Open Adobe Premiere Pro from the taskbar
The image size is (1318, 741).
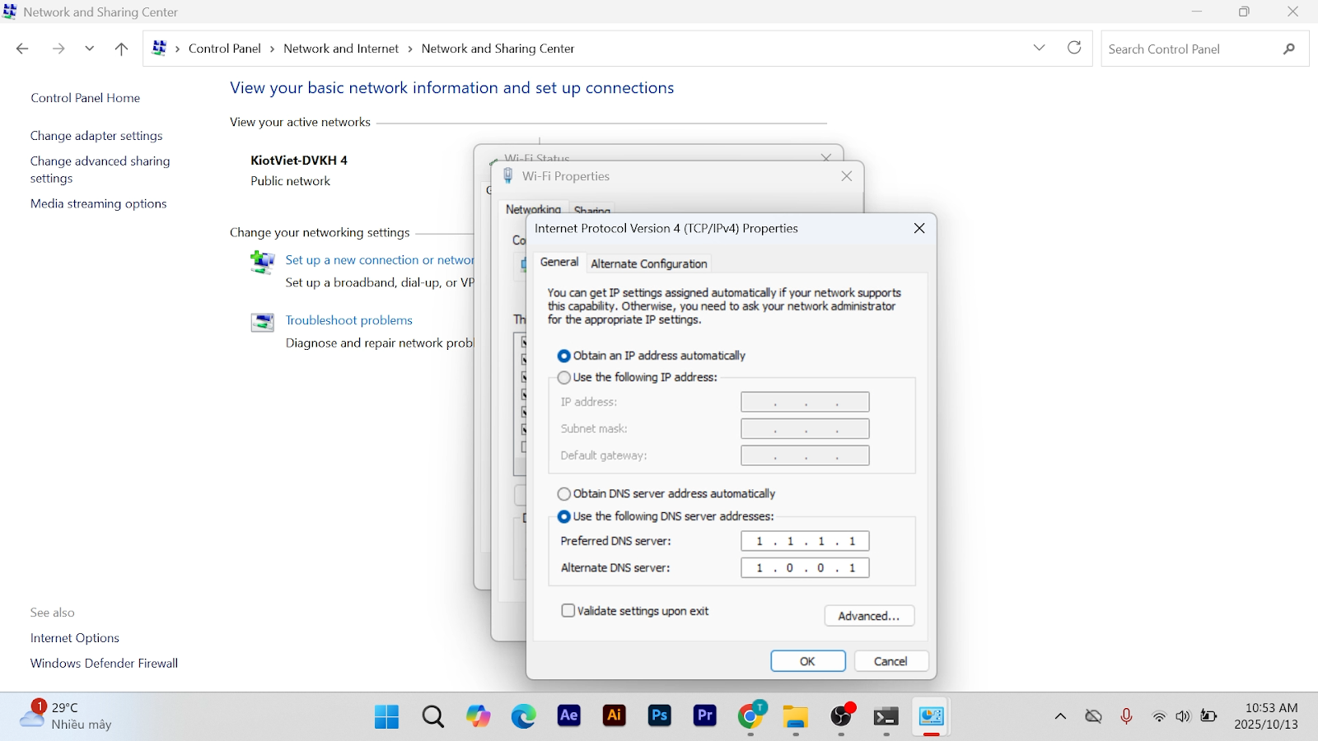(x=704, y=715)
